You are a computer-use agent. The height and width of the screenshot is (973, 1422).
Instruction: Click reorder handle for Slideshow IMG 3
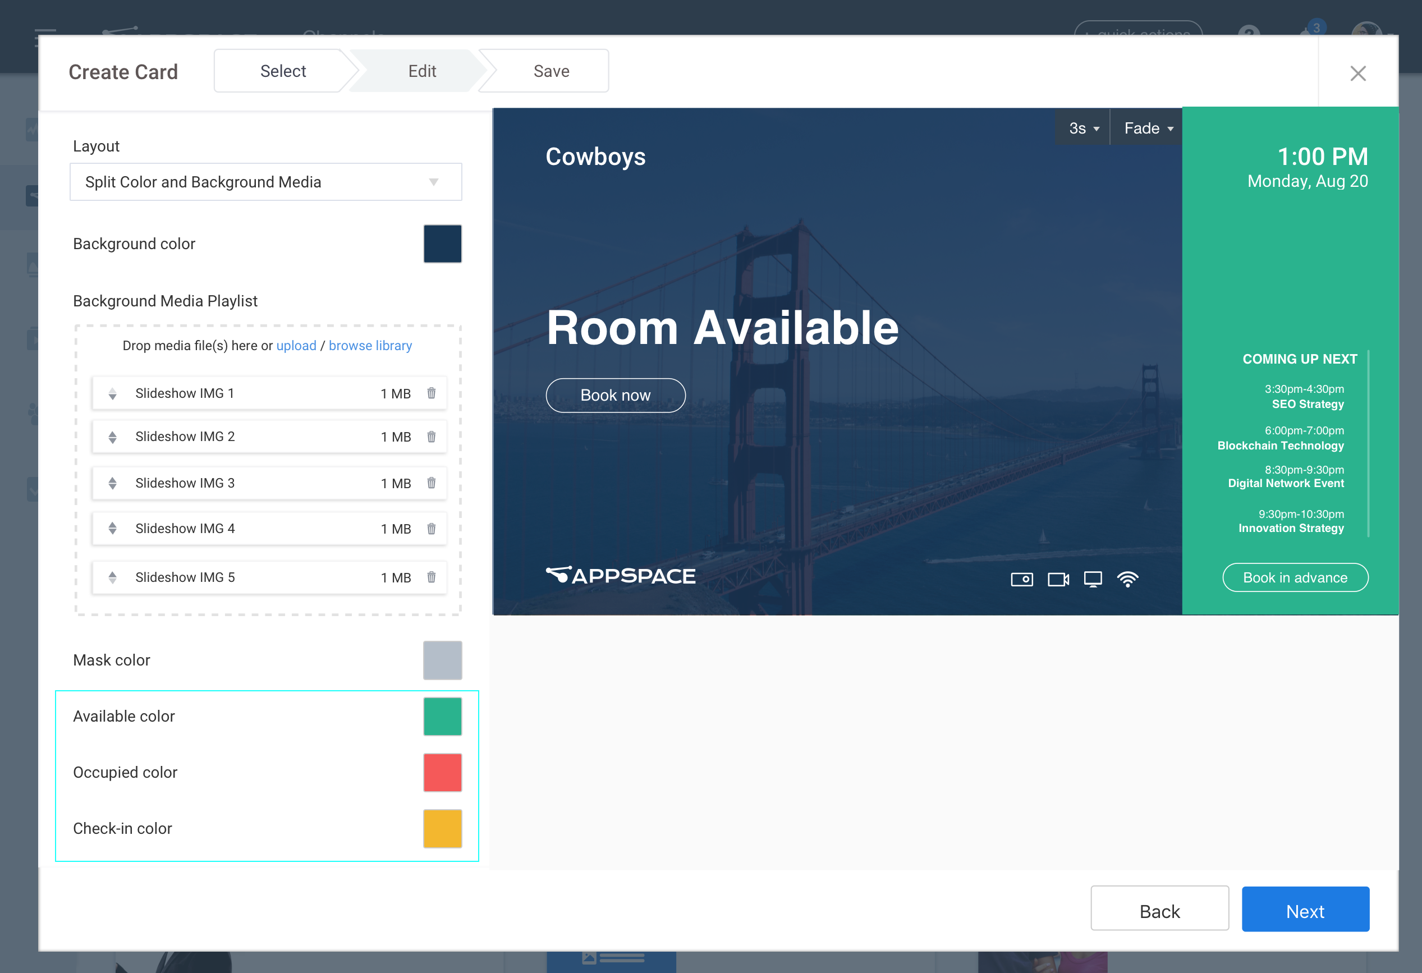[x=113, y=484]
